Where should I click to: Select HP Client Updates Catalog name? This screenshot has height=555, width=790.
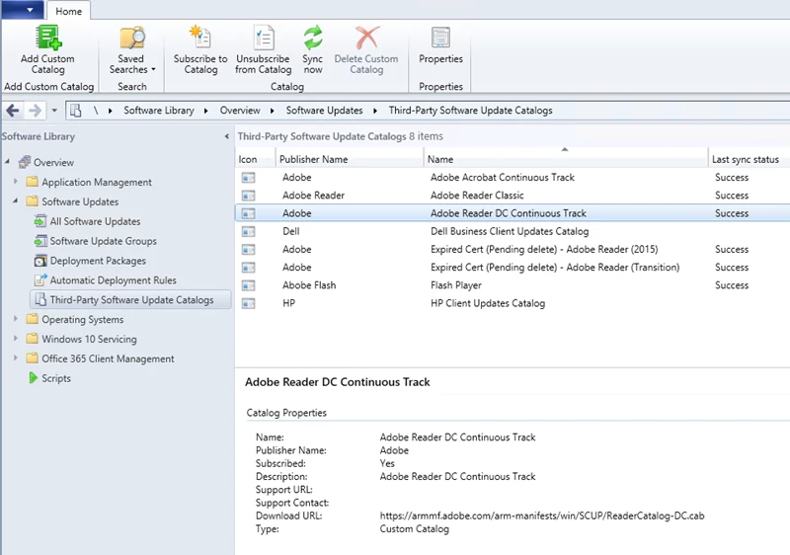(488, 304)
